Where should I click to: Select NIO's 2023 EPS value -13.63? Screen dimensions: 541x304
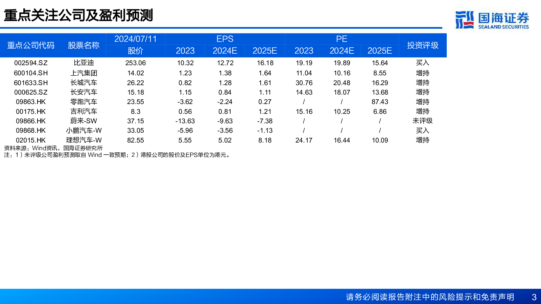click(185, 121)
